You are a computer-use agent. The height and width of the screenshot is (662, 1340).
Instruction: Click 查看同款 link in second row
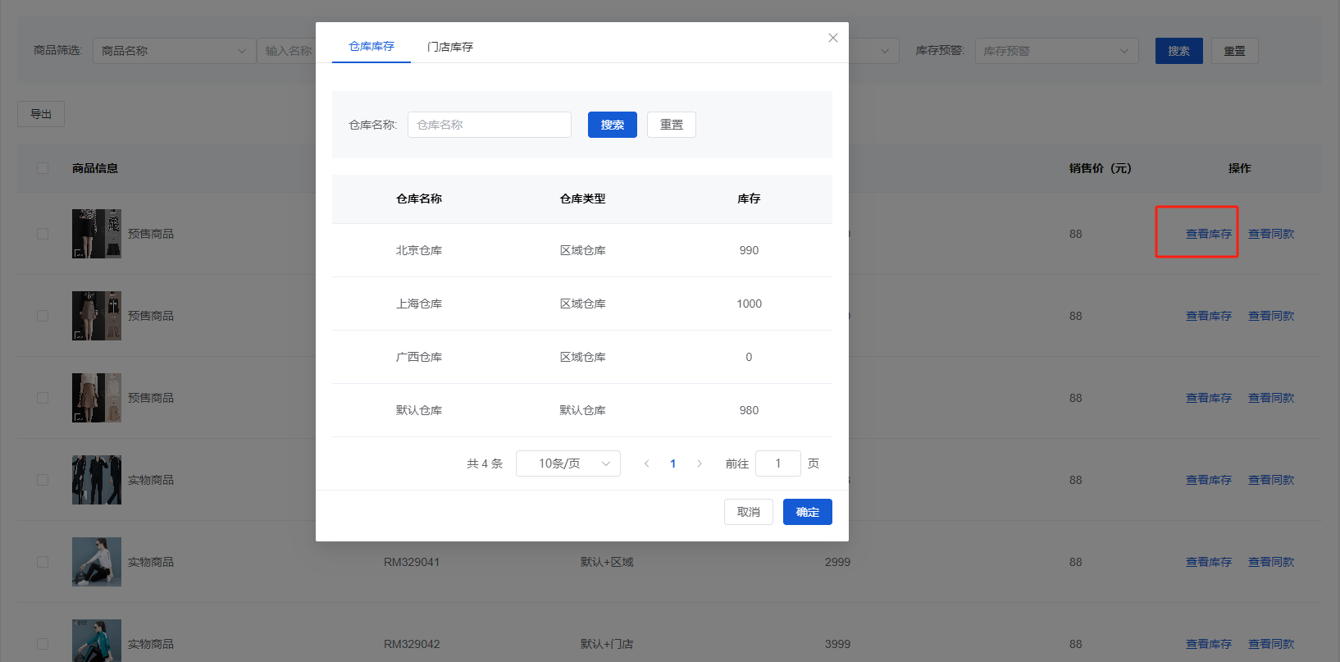[x=1271, y=316]
